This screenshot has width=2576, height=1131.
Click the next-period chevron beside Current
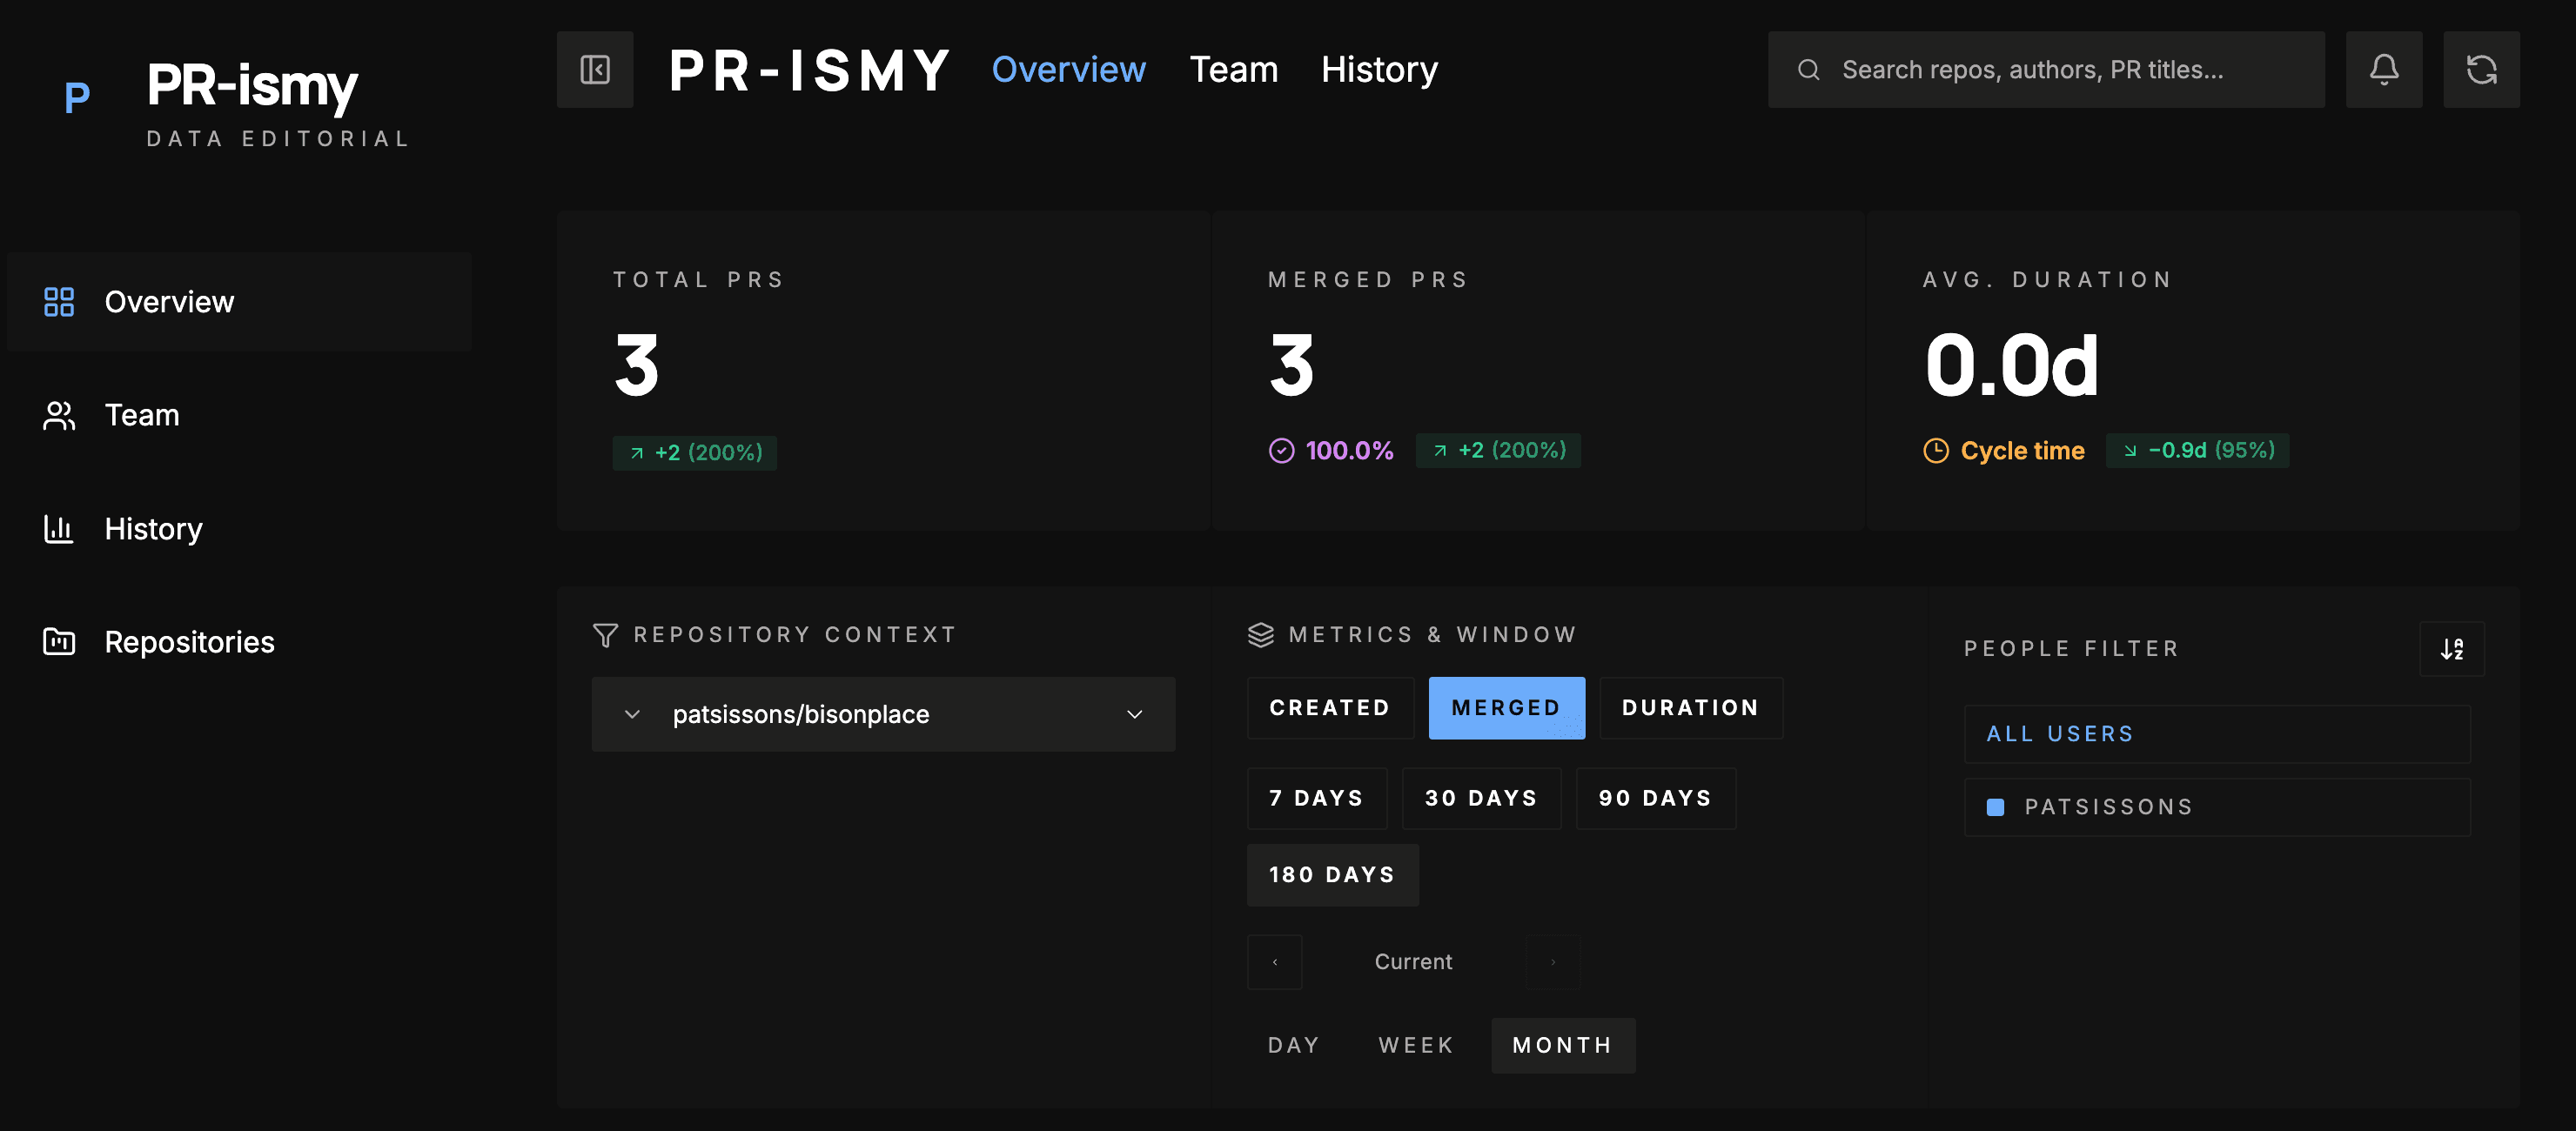pos(1552,961)
